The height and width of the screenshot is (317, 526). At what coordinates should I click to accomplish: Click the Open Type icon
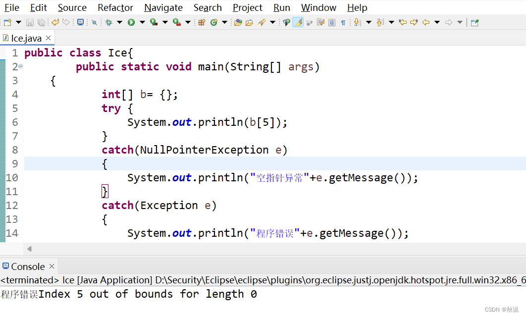point(238,22)
